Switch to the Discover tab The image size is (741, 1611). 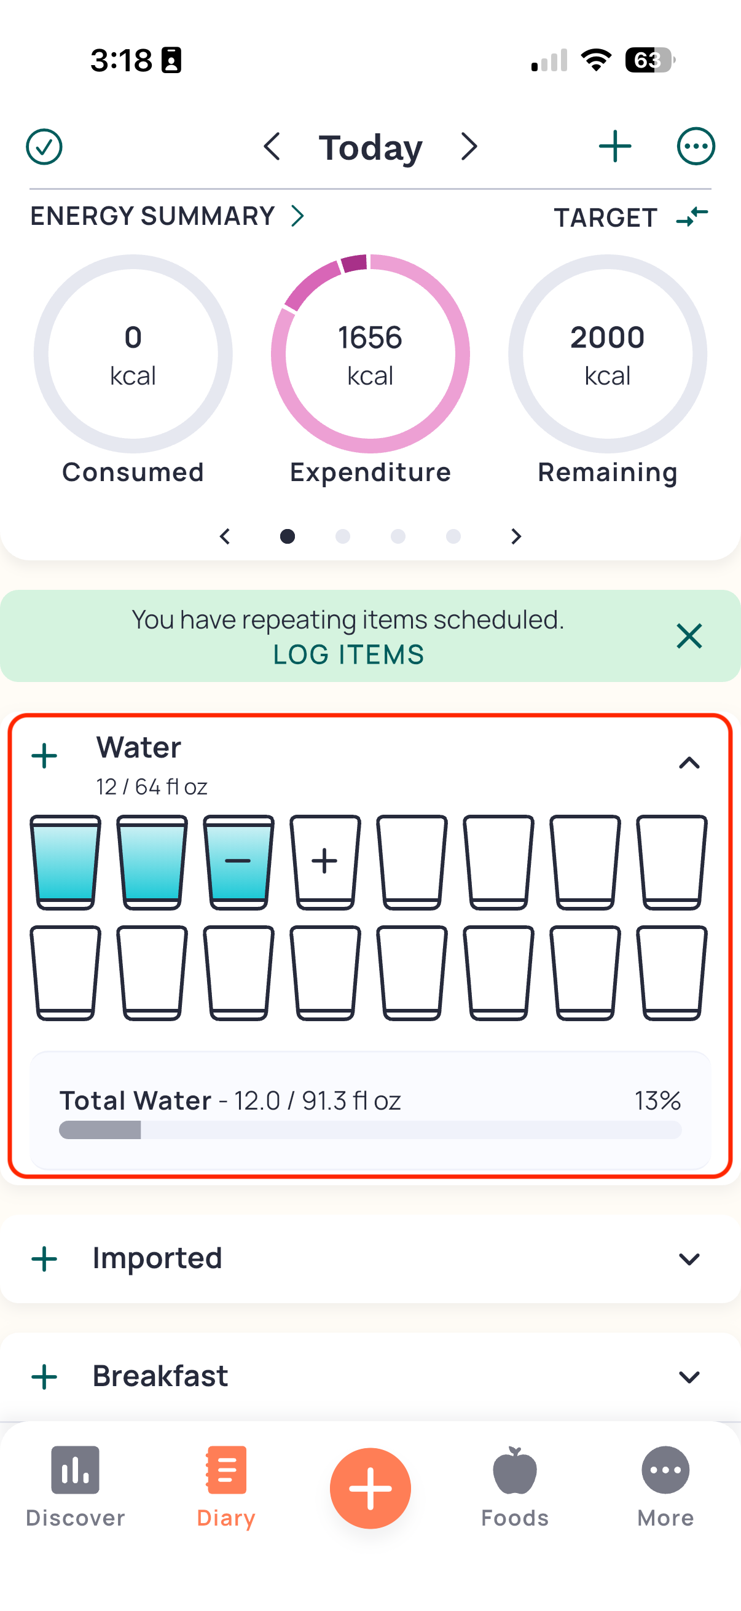[x=75, y=1487]
